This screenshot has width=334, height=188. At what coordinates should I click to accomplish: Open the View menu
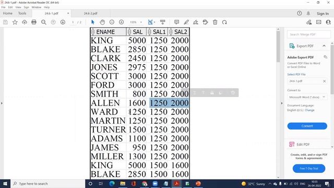pyautogui.click(x=18, y=7)
